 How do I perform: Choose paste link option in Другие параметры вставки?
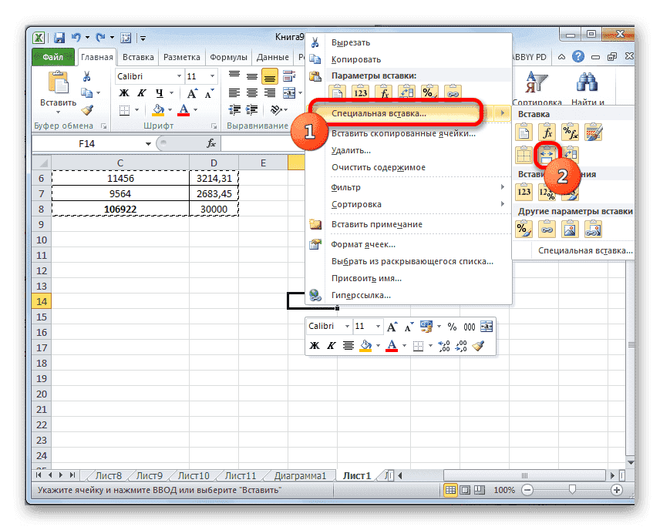click(547, 228)
